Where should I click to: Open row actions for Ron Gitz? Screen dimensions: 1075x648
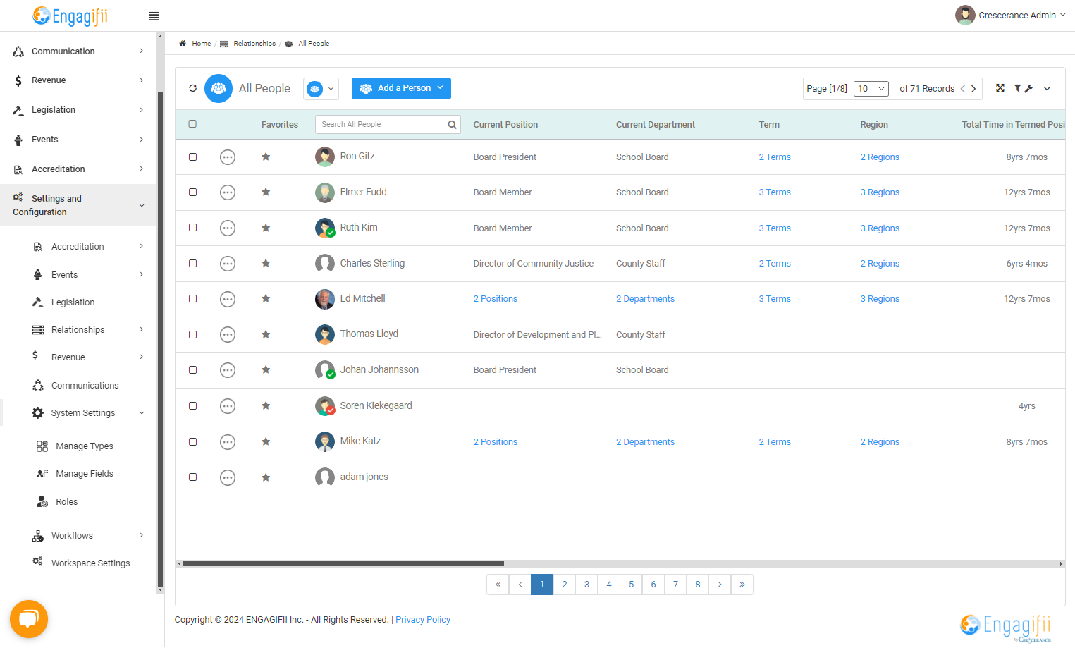pos(228,157)
